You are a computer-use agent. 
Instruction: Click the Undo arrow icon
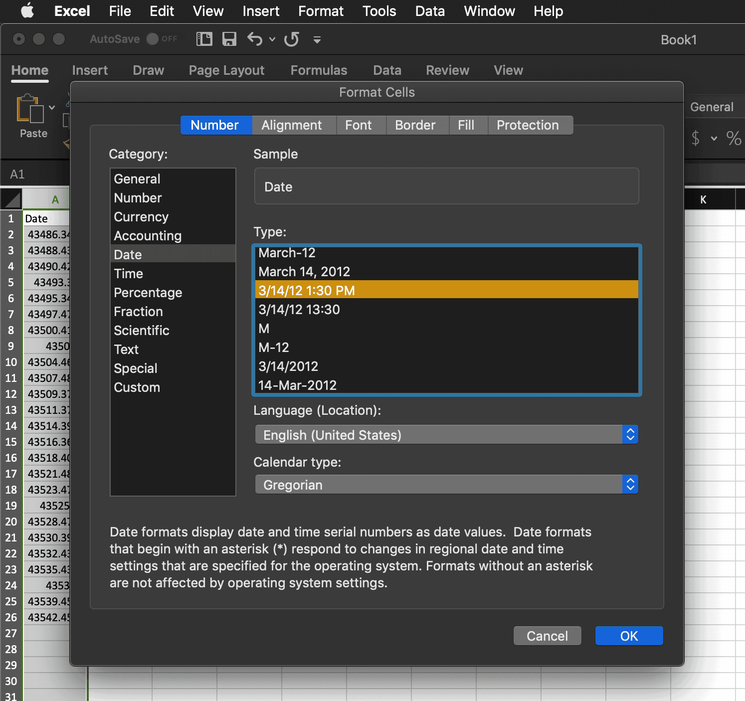(x=255, y=39)
